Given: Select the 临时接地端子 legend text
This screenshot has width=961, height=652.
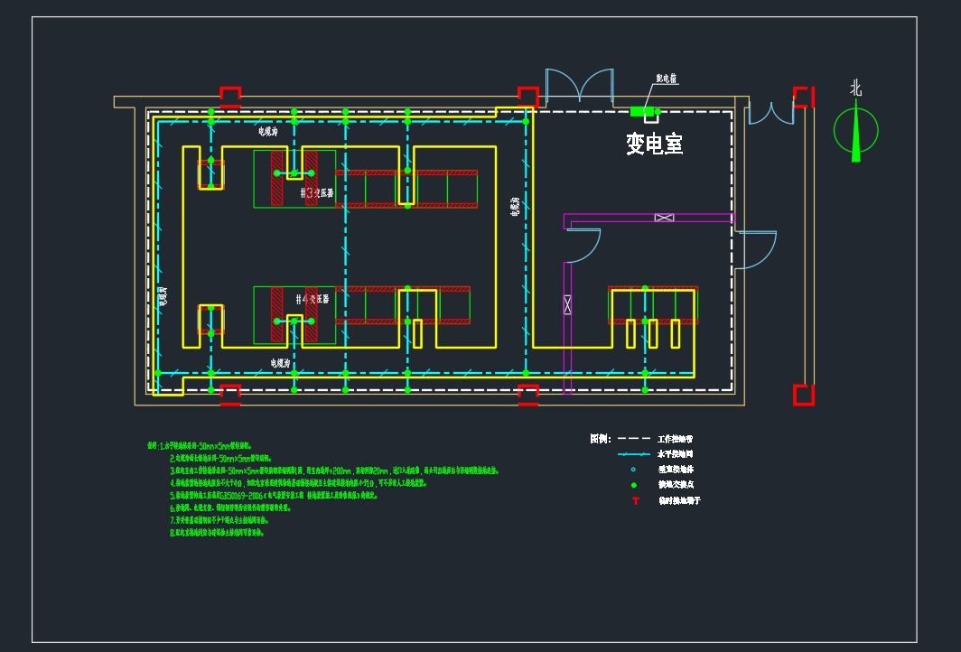Looking at the screenshot, I should click(679, 500).
